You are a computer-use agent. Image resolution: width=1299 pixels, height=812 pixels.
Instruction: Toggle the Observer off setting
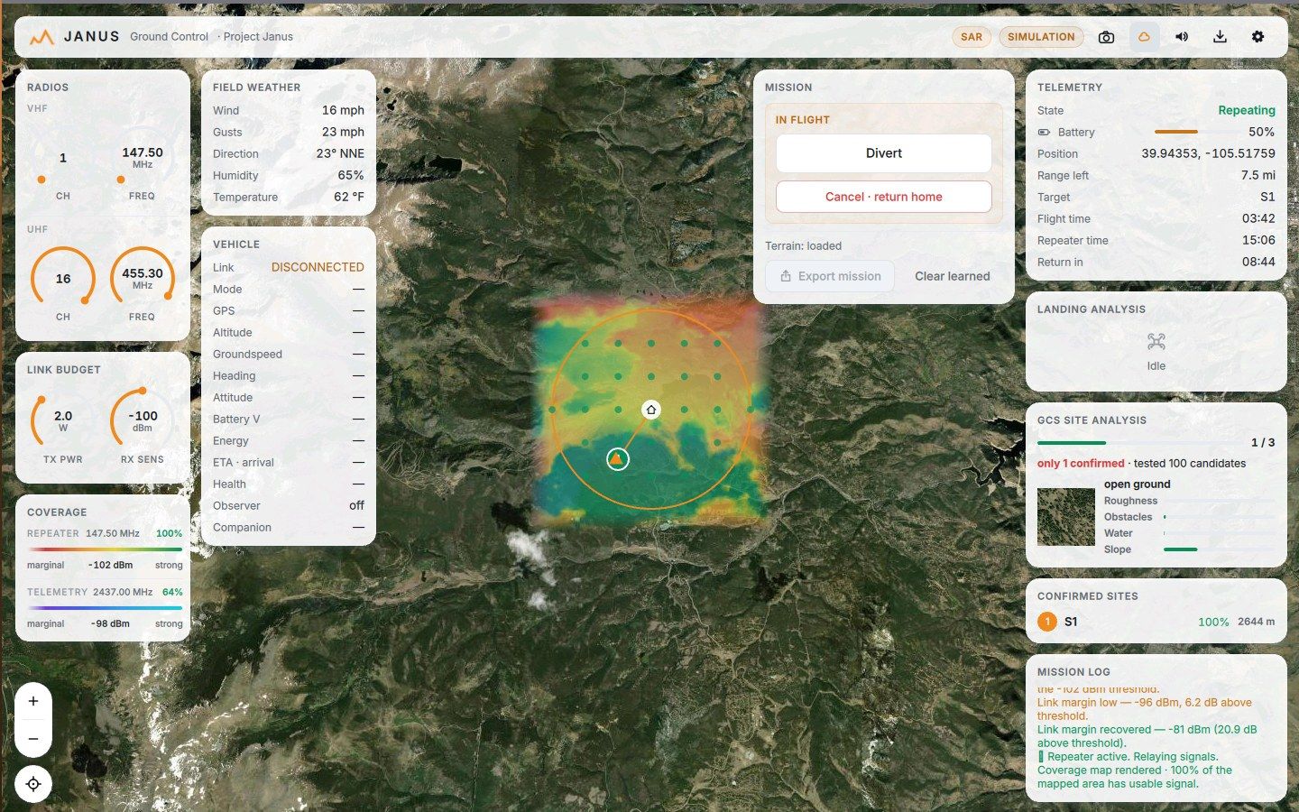356,506
